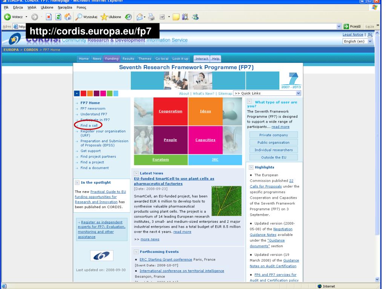
Task: Expand the Łącza toolbar chevron
Action: 378,25
